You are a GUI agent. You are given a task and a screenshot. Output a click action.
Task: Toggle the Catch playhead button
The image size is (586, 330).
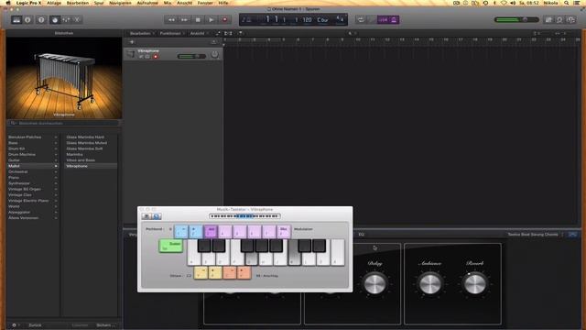click(240, 33)
